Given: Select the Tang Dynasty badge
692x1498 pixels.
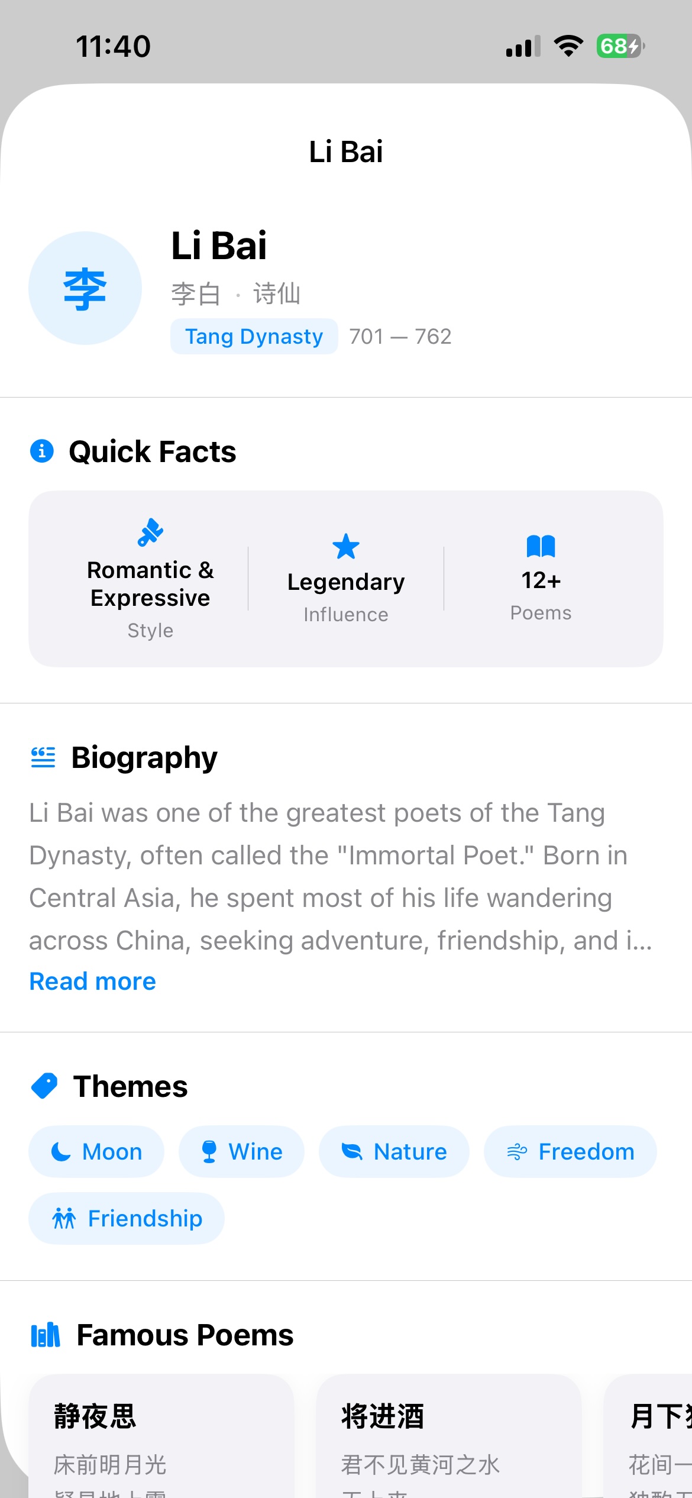Looking at the screenshot, I should (253, 336).
